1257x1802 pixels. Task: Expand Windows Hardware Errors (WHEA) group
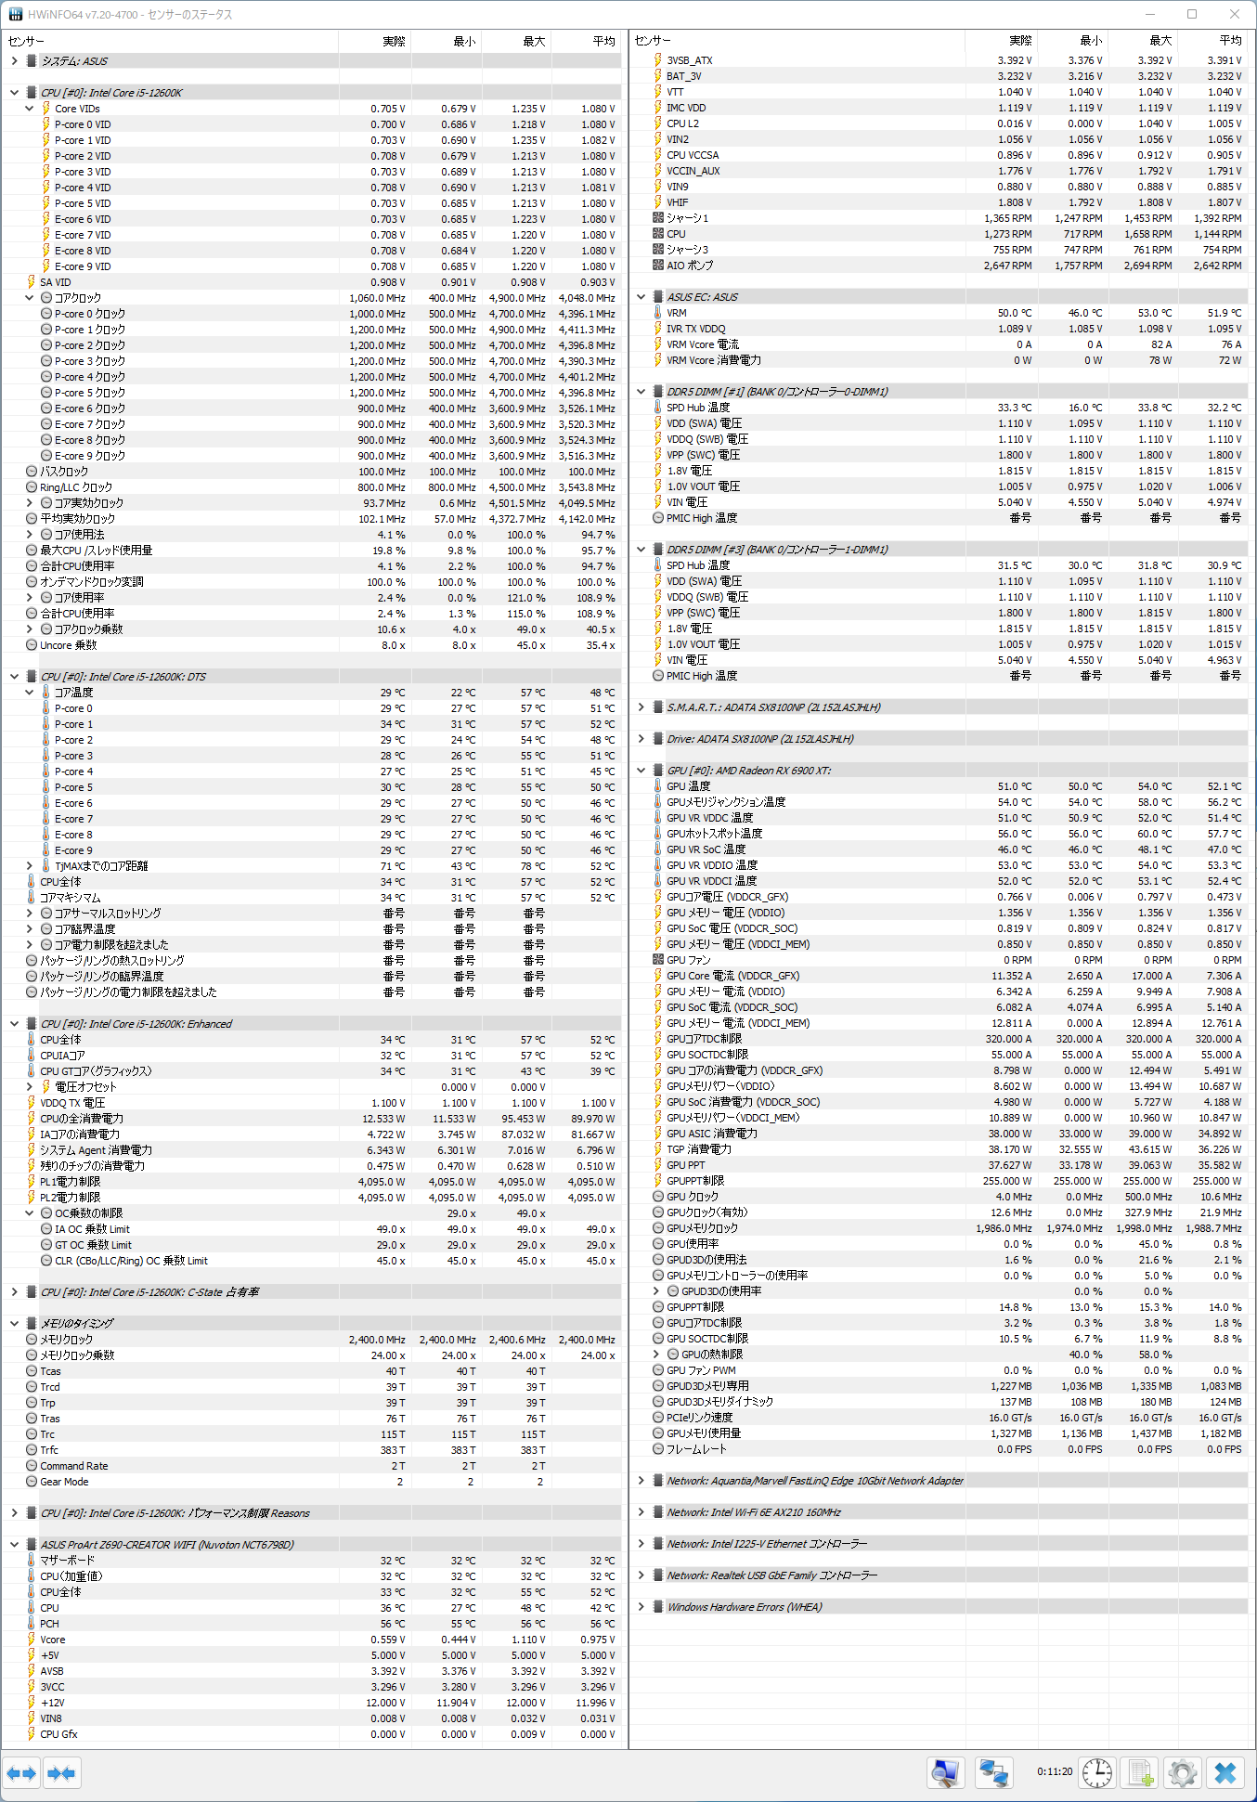click(x=641, y=1607)
